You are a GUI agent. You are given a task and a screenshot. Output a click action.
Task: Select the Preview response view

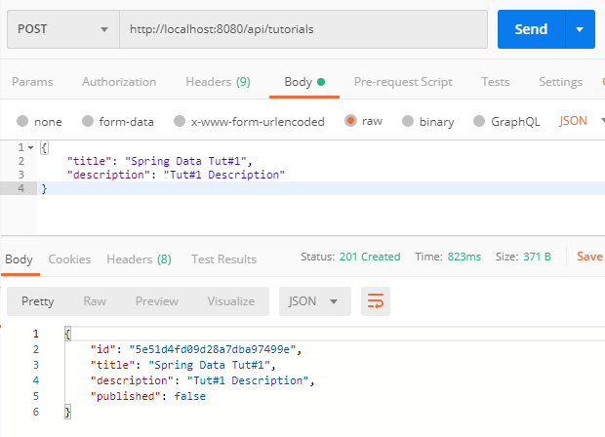pyautogui.click(x=157, y=301)
